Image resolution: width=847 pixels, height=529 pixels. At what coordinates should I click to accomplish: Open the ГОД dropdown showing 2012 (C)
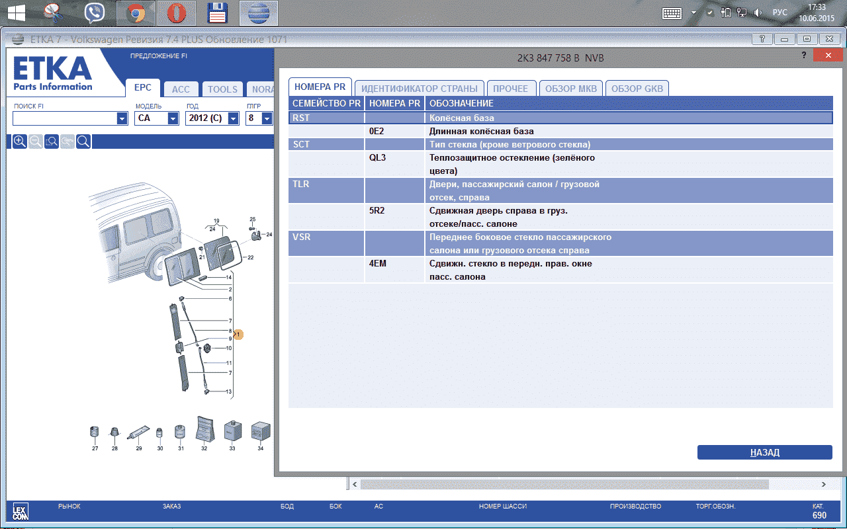pos(212,118)
